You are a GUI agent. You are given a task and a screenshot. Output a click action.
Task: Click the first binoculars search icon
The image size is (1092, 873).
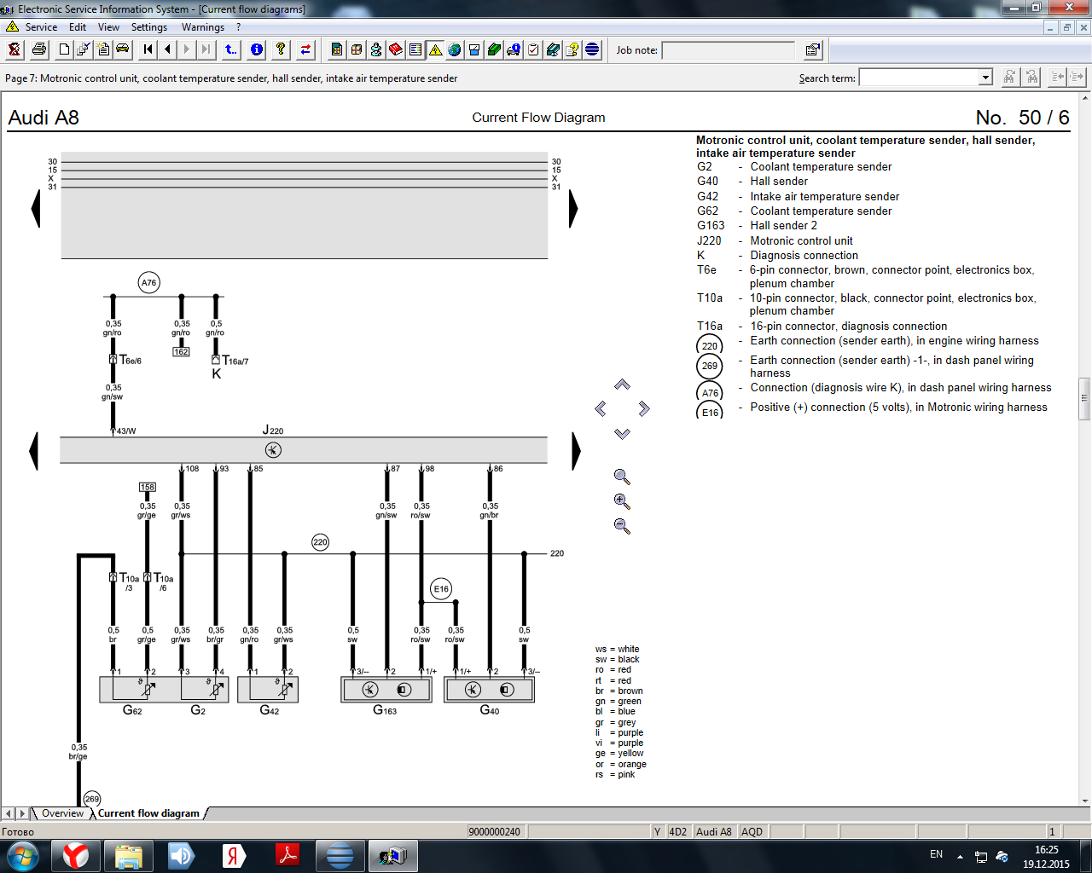(1009, 78)
